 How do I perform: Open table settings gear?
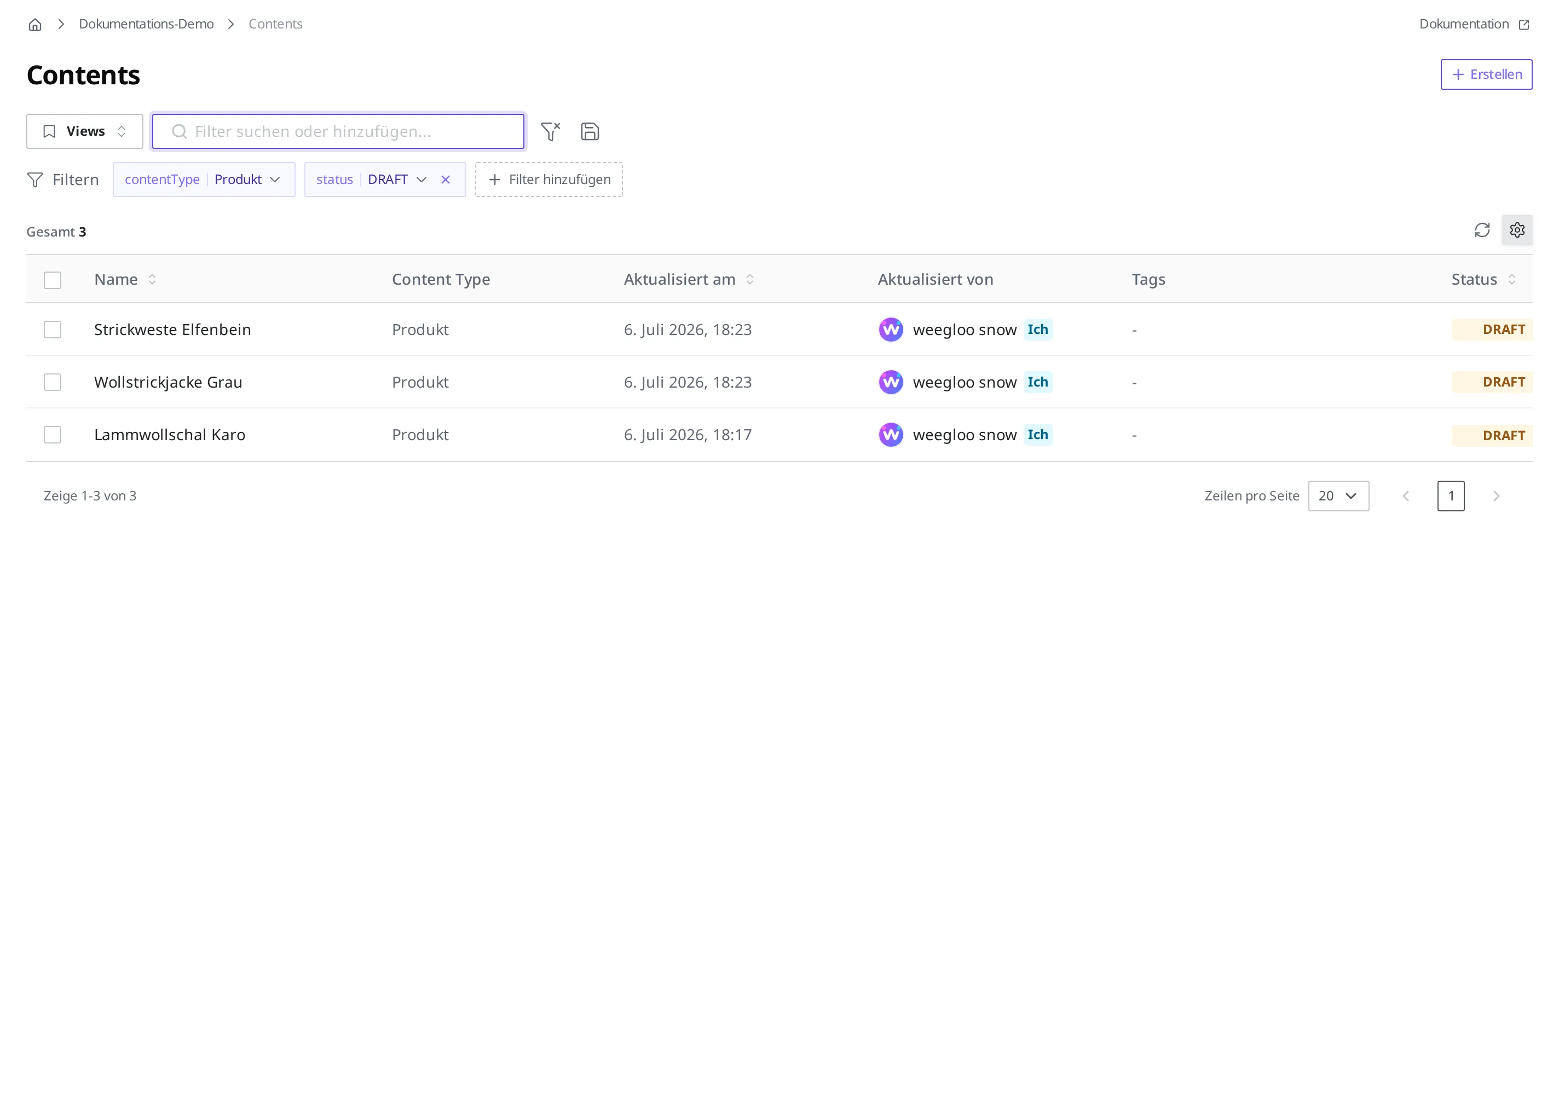tap(1517, 230)
